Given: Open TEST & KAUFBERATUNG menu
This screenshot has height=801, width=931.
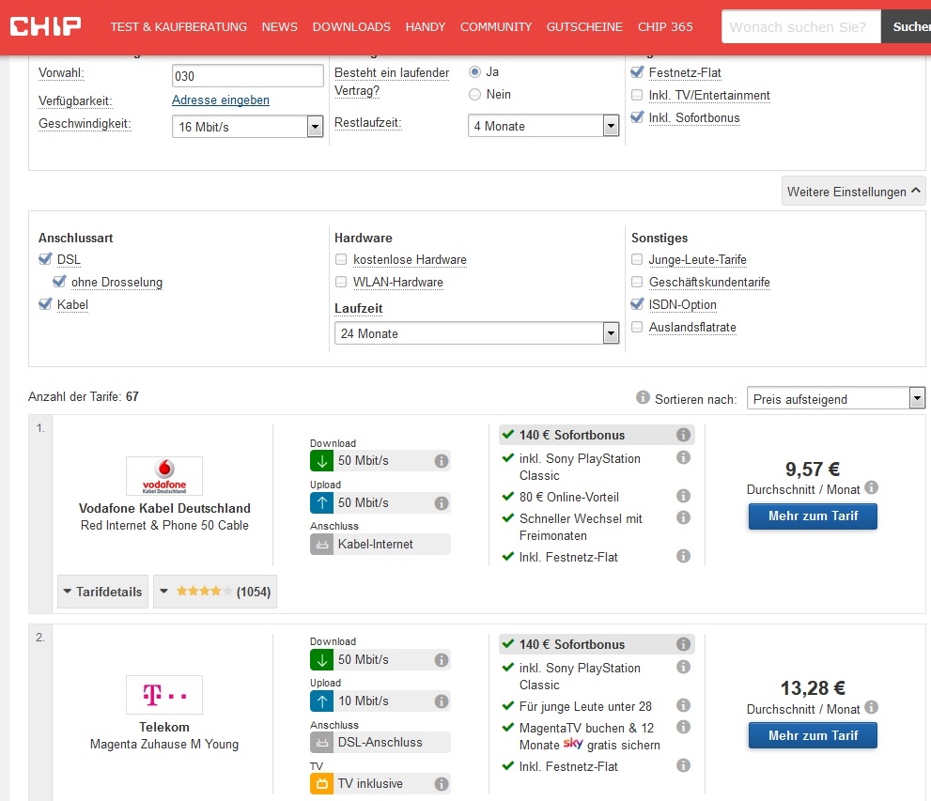Looking at the screenshot, I should [178, 26].
